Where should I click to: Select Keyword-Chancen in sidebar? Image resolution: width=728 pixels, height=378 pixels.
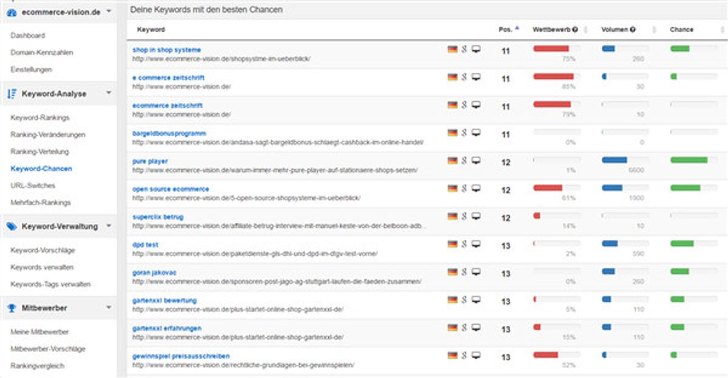[x=41, y=168]
